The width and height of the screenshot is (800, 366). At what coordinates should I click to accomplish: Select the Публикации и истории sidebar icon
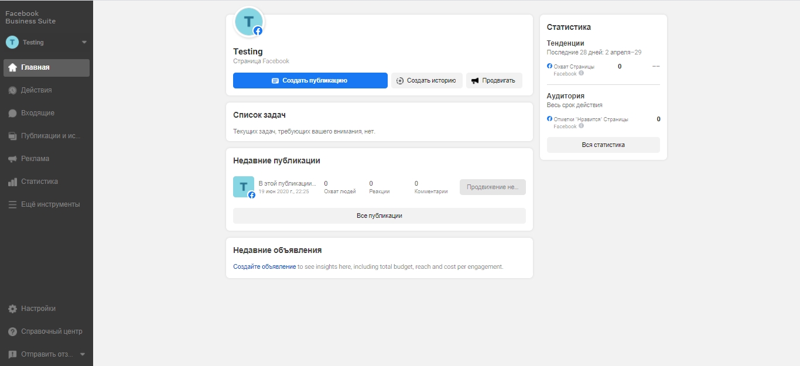(13, 135)
